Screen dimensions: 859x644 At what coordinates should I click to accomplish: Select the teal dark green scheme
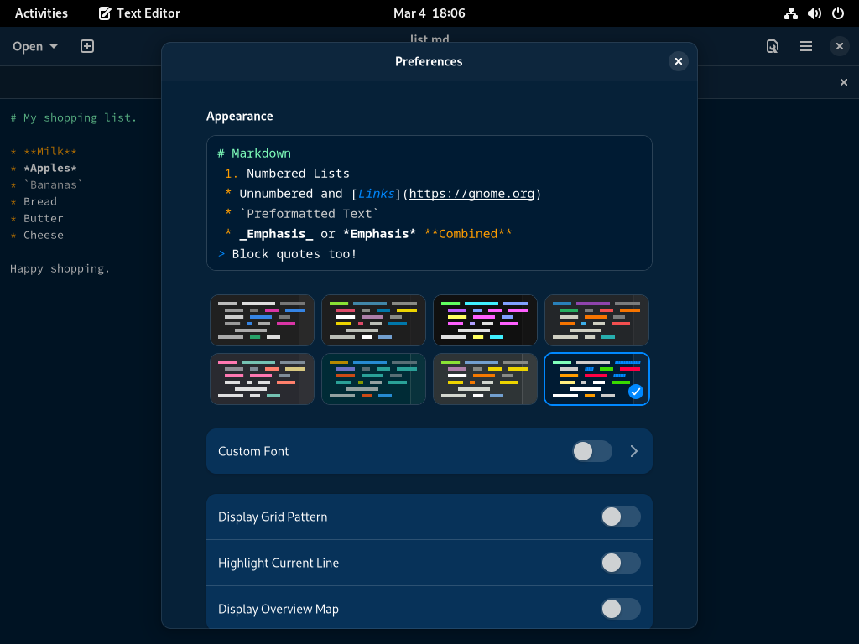click(x=373, y=379)
